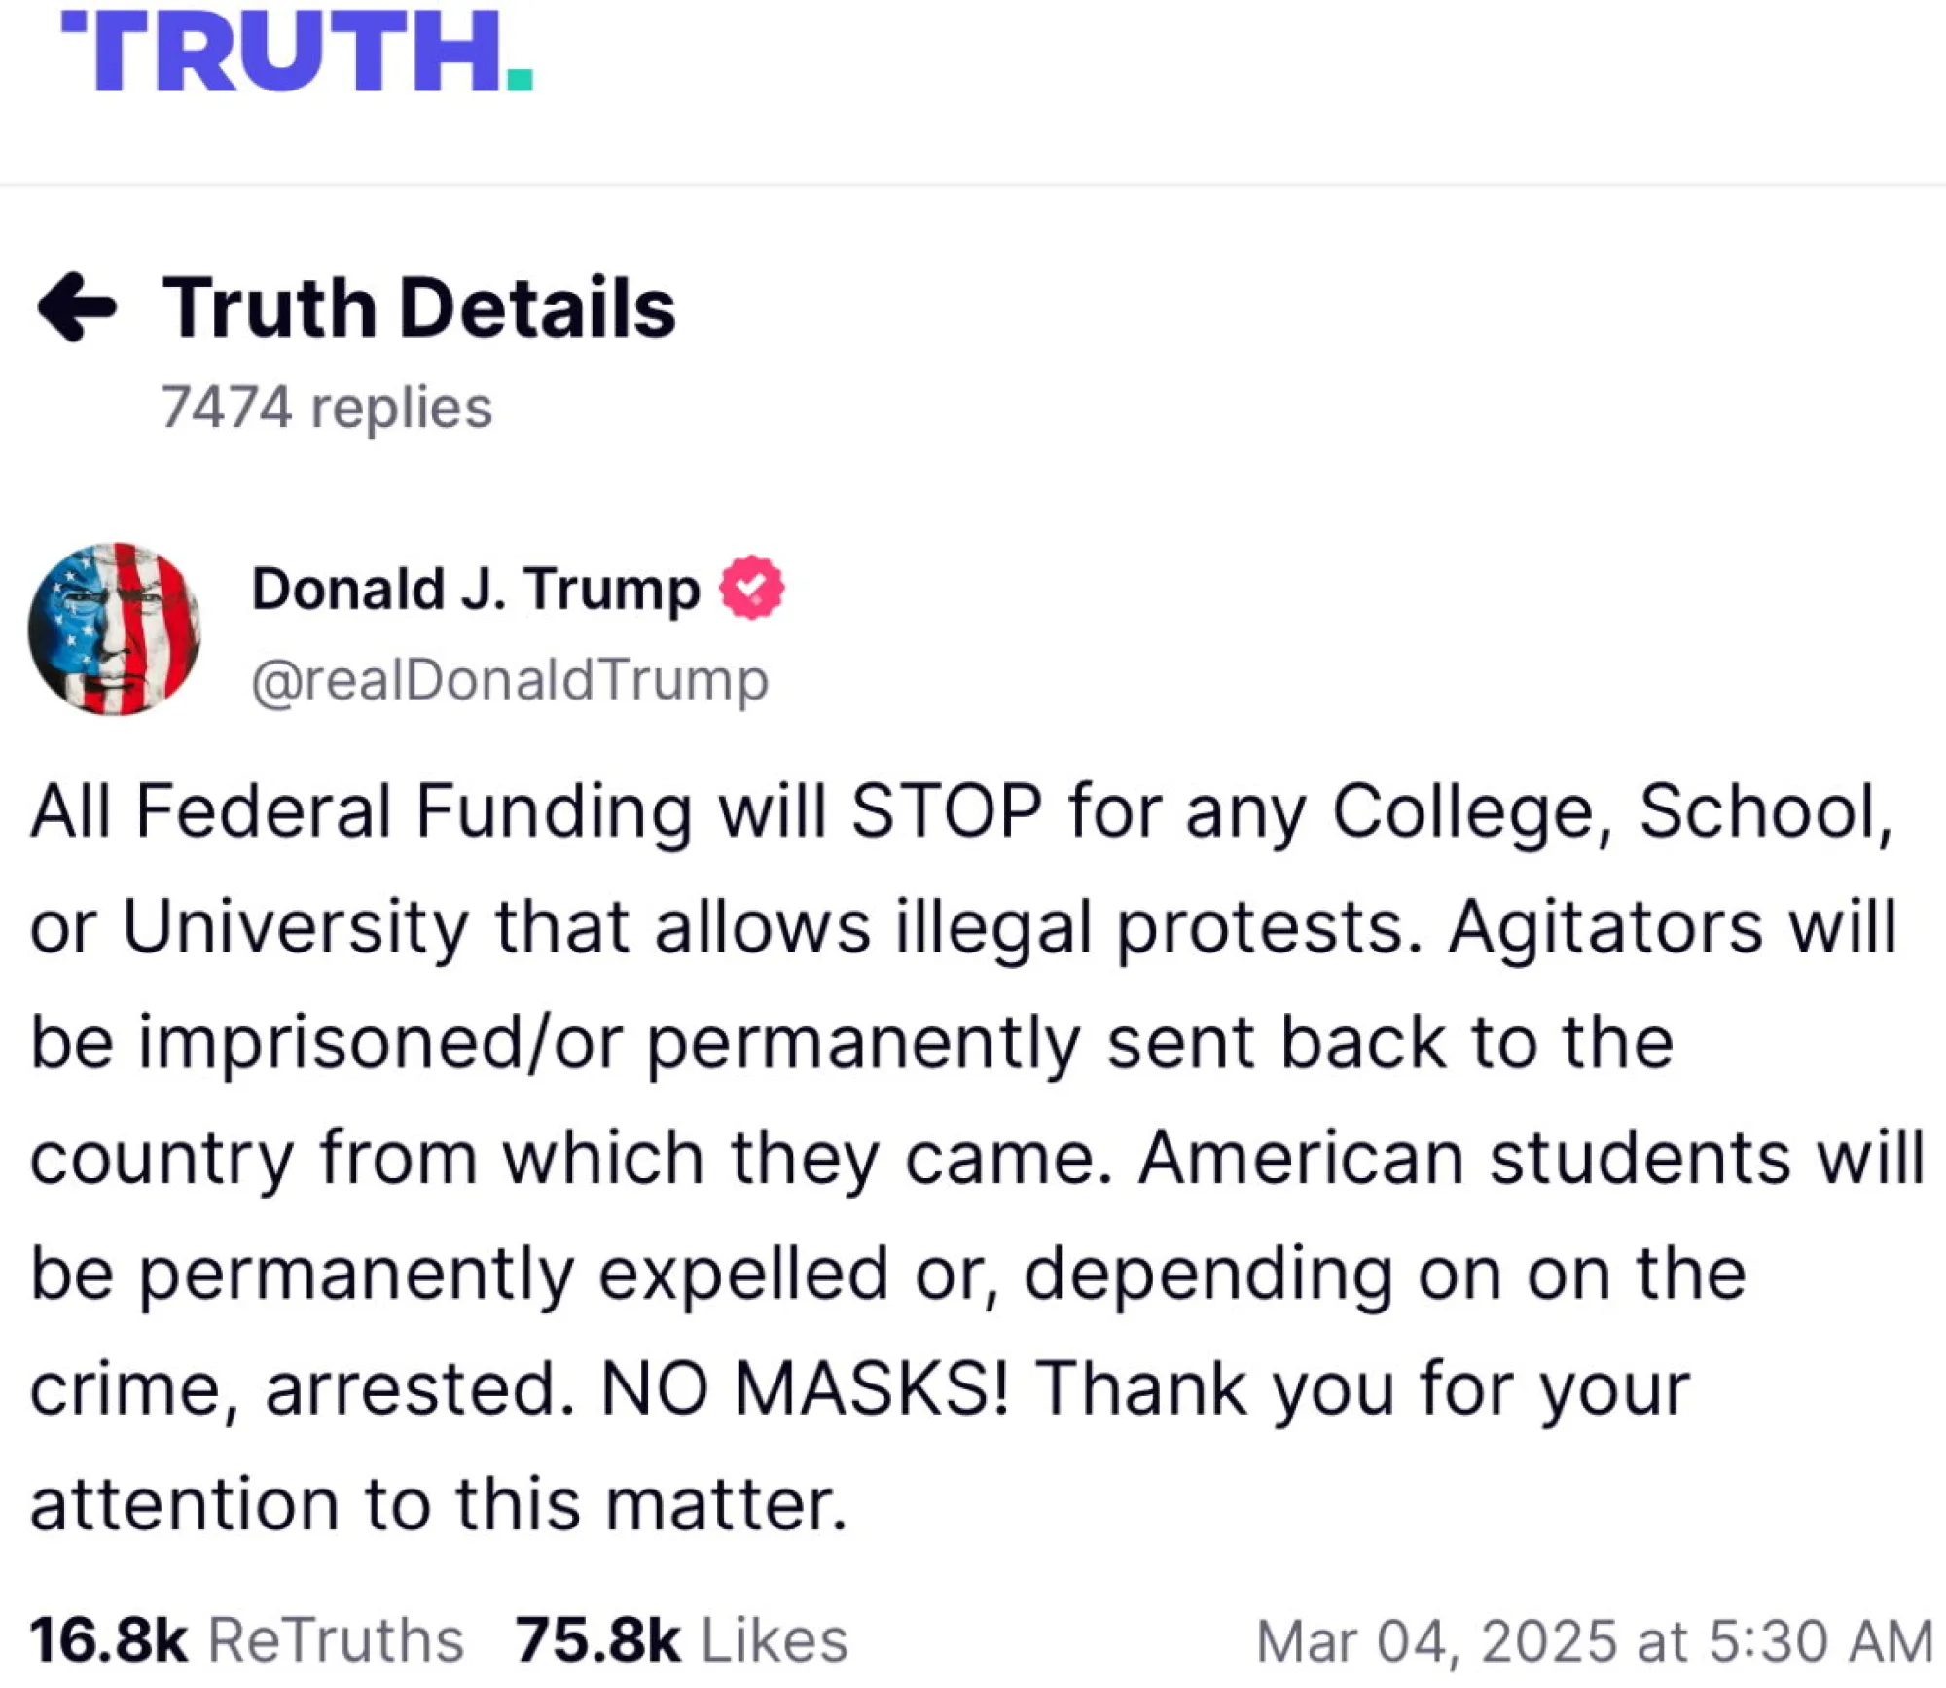Click the red verified badge
1946x1688 pixels.
[751, 588]
